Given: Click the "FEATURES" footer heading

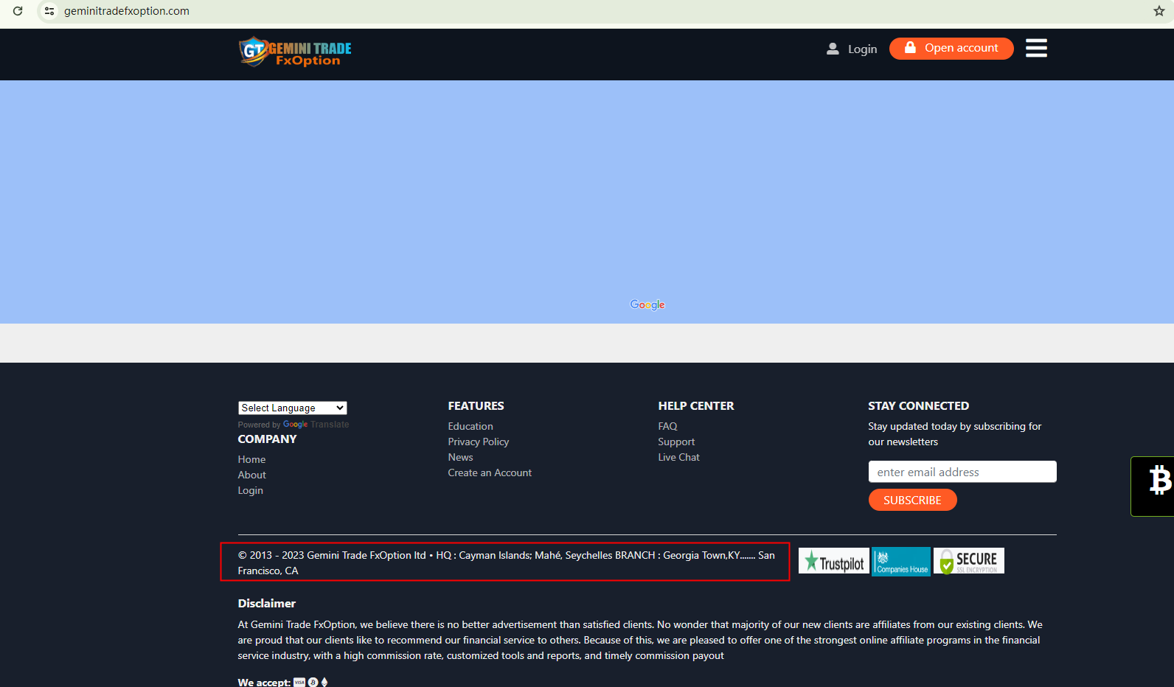Looking at the screenshot, I should point(476,406).
